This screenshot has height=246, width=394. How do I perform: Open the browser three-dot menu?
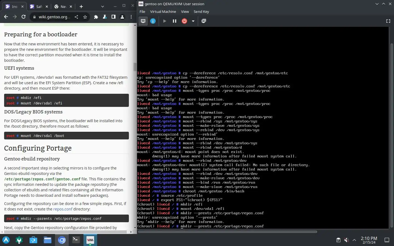(x=131, y=17)
